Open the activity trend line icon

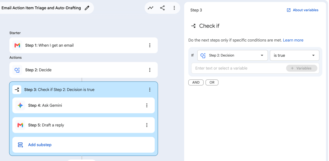150,8
